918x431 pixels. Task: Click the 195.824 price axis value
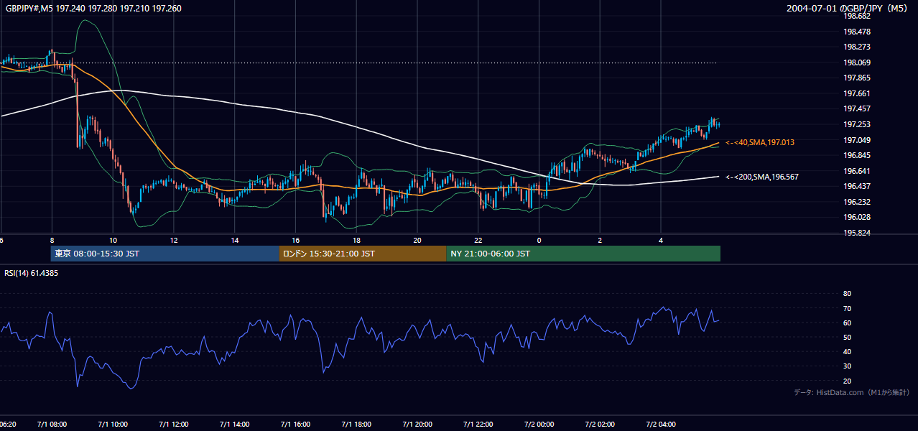click(x=856, y=233)
